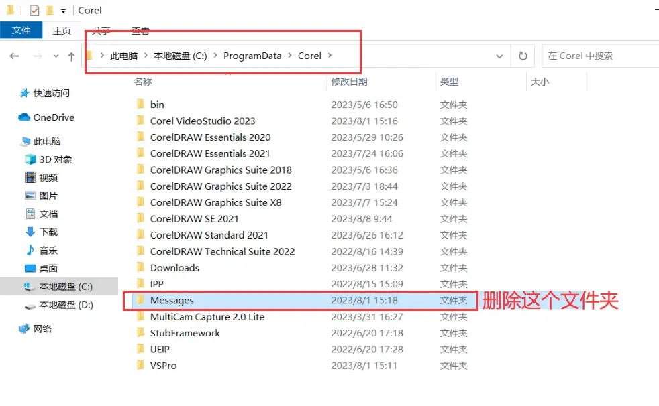The width and height of the screenshot is (659, 406).
Task: Open 下载 in the navigation pane
Action: coord(48,232)
